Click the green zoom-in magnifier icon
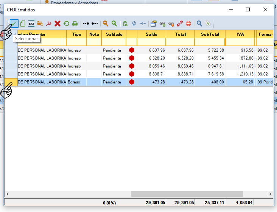 (x=114, y=24)
